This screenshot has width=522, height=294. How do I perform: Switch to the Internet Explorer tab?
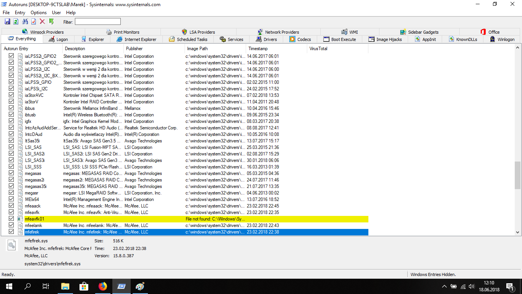coord(136,39)
